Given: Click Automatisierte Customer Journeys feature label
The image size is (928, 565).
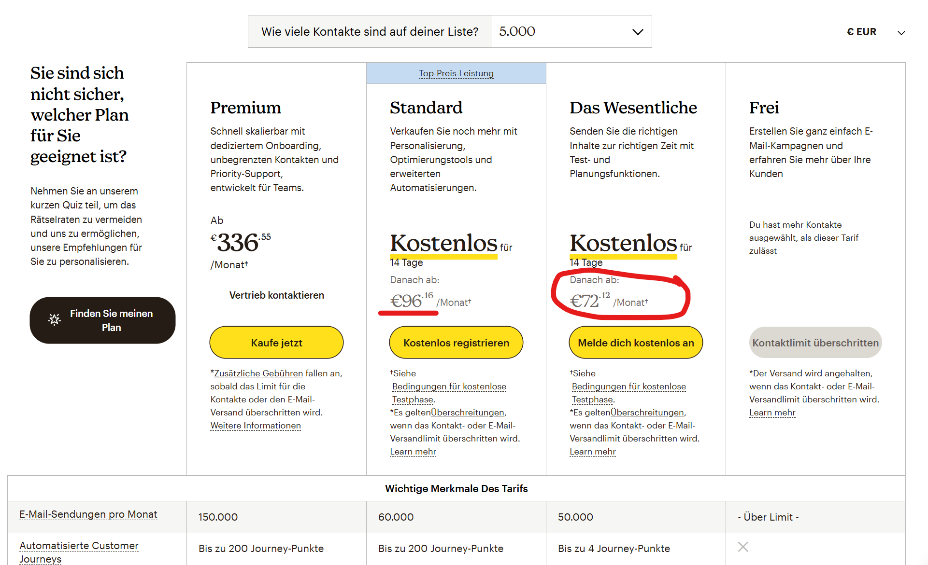Looking at the screenshot, I should (79, 552).
